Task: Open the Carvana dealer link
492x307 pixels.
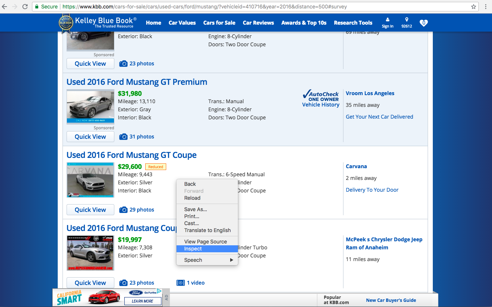Action: click(x=356, y=166)
